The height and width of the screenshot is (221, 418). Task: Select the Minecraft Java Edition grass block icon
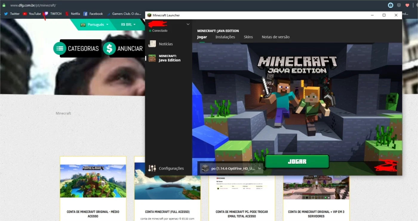152,58
